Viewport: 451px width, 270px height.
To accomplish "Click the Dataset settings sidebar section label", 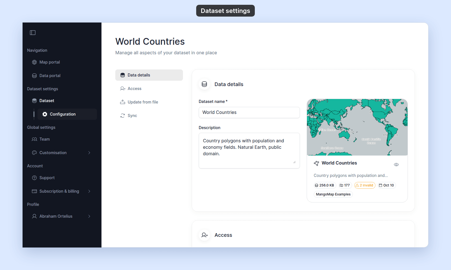I will point(43,89).
